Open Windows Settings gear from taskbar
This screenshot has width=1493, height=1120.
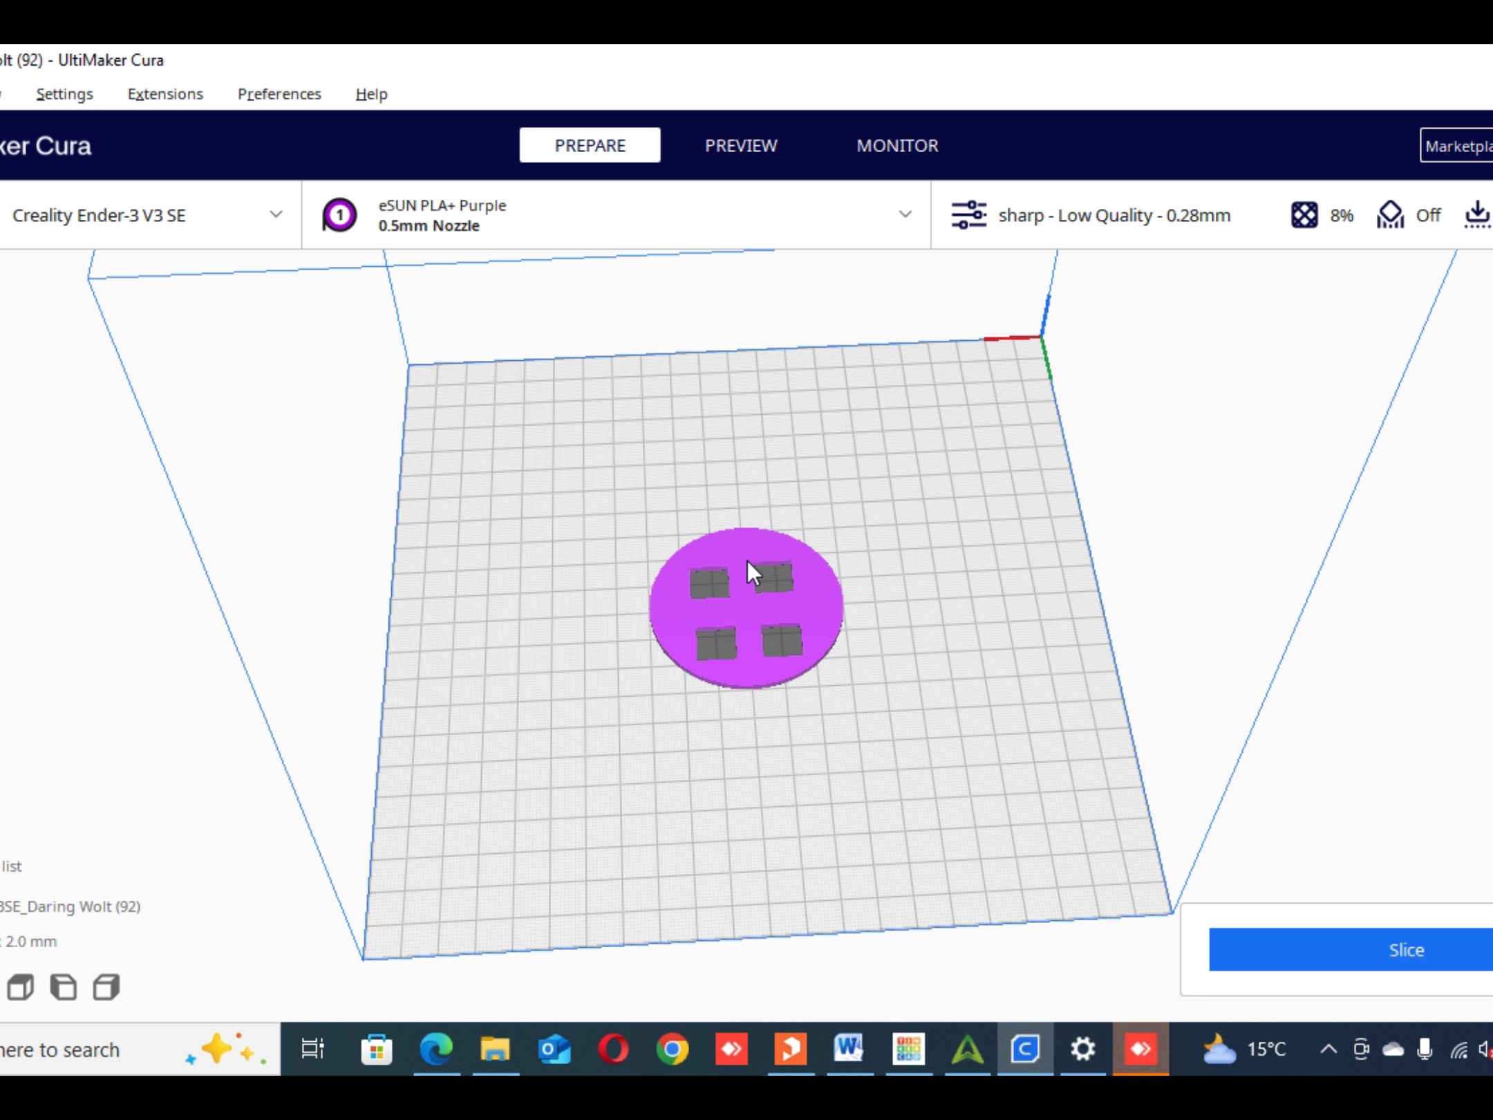[1083, 1049]
